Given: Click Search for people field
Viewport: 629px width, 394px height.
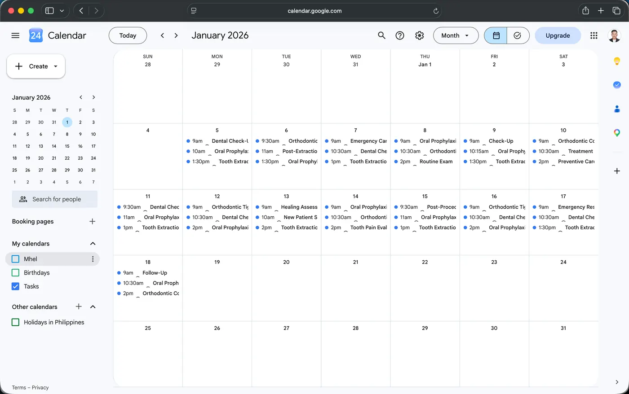Looking at the screenshot, I should coord(55,199).
